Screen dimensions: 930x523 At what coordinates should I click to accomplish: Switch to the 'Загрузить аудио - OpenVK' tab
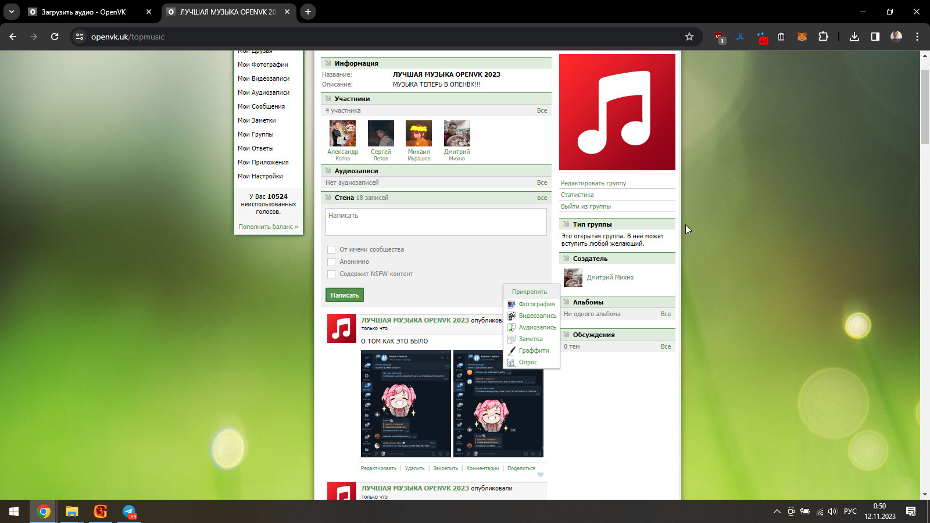[90, 12]
